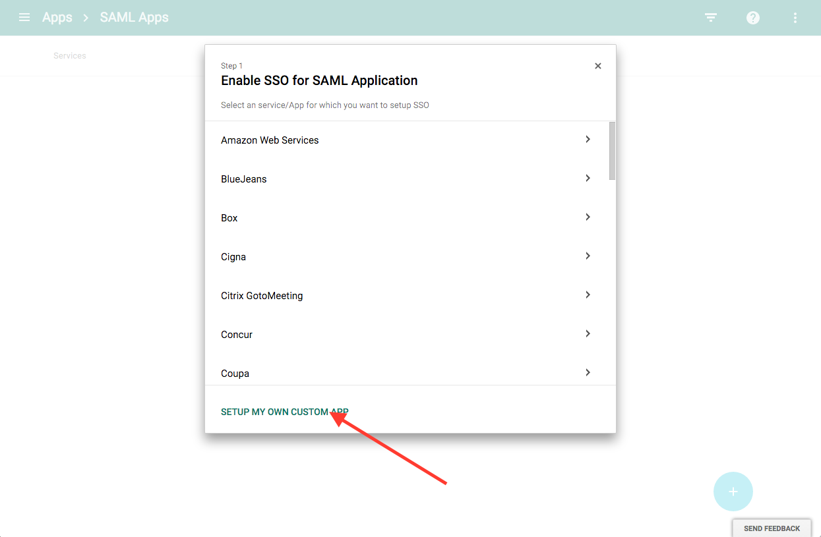Open the three-dot more options menu
821x537 pixels.
[x=796, y=18]
